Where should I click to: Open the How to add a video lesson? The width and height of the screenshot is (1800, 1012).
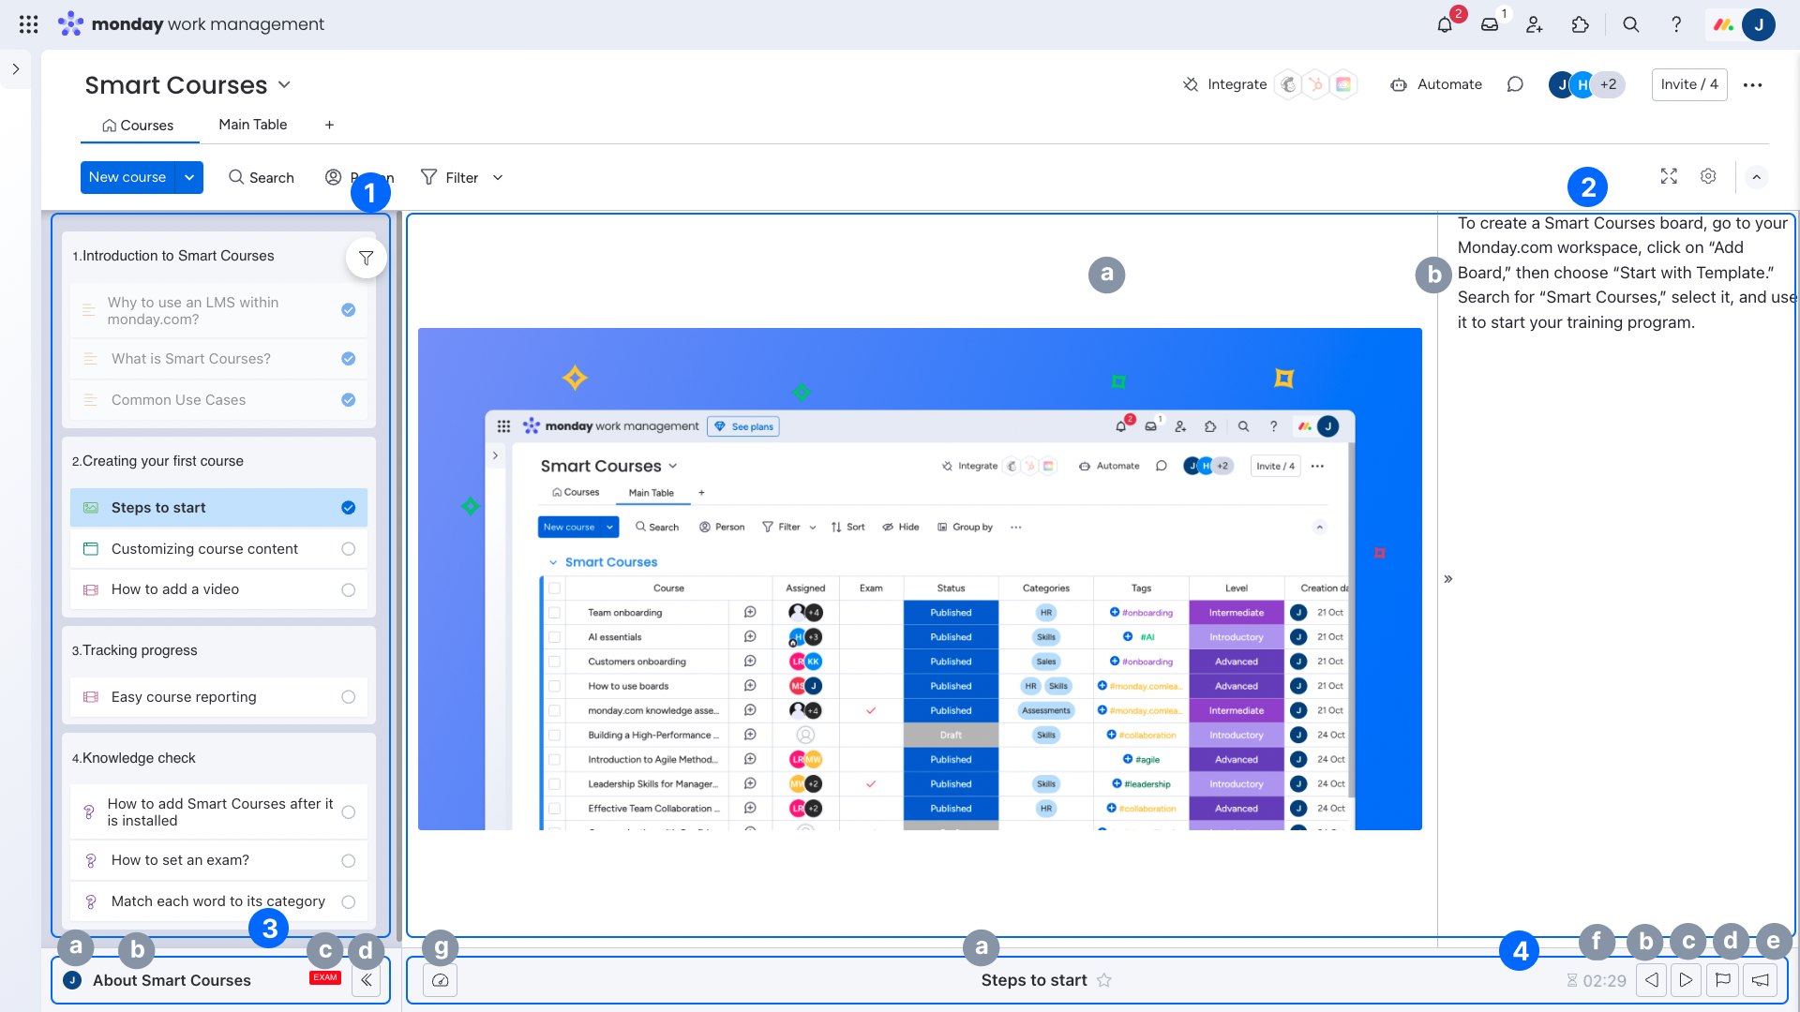pos(218,589)
